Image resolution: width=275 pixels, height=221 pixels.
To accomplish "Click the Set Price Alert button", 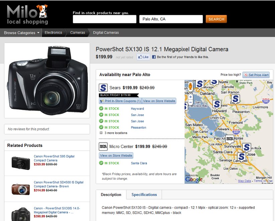I will tap(256, 75).
